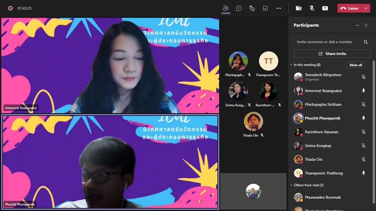Screen dimensions: 376x211
Task: Click the Share invite button
Action: [332, 54]
